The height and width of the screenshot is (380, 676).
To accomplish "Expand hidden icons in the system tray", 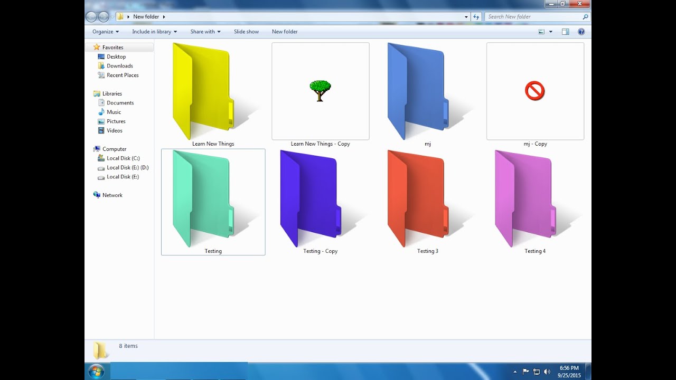I will [515, 372].
